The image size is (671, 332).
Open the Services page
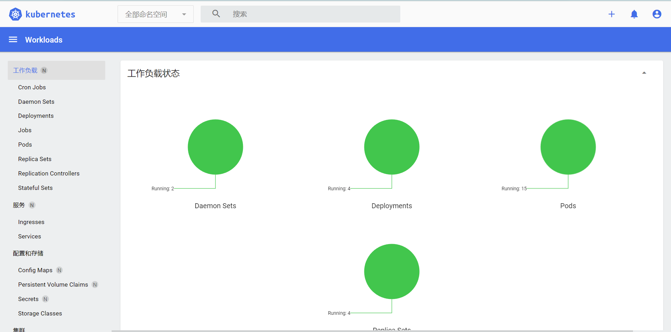pyautogui.click(x=29, y=236)
